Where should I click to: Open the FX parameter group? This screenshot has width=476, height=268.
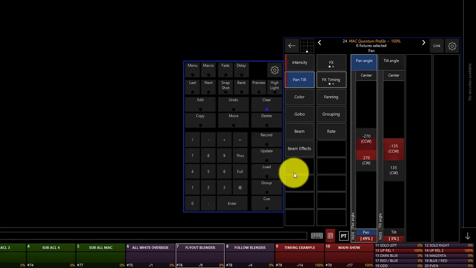pos(331,63)
